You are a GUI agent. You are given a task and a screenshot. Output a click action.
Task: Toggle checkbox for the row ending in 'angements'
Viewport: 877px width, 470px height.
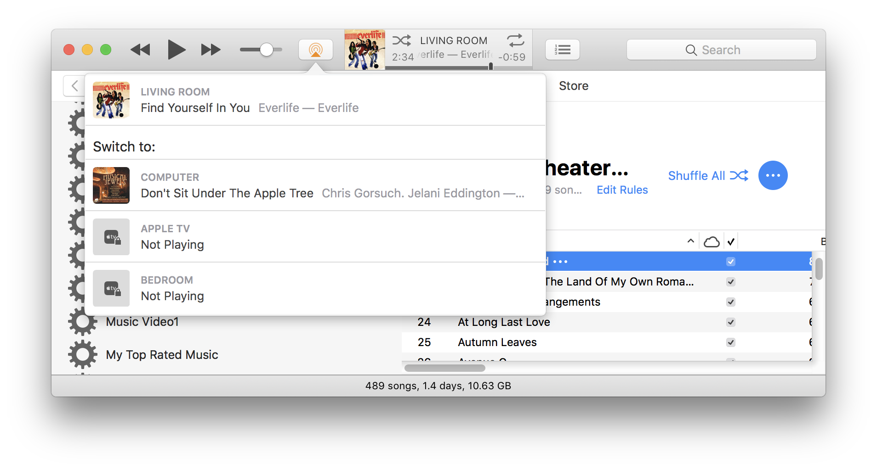pyautogui.click(x=731, y=302)
